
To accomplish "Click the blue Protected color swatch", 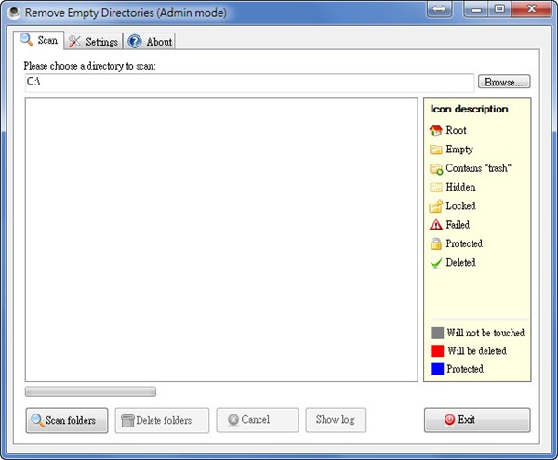I will pyautogui.click(x=437, y=369).
